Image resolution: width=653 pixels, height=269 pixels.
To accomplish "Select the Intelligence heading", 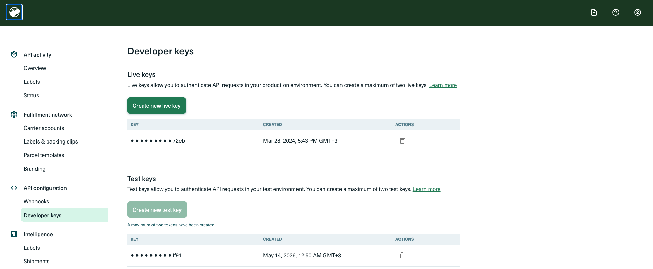I will click(38, 234).
